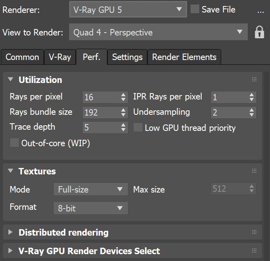Expand the Distributed rendering rollout
Screen dimensions: 270x261
[63, 232]
